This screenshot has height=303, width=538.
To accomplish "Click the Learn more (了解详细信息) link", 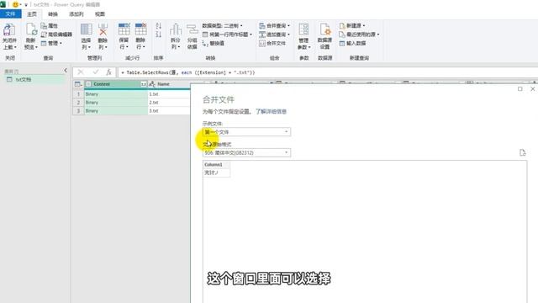I will click(x=271, y=111).
